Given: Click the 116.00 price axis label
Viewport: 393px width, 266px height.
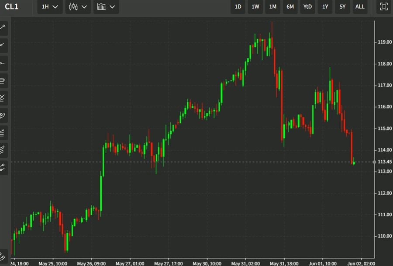Looking at the screenshot, I should pyautogui.click(x=384, y=107).
